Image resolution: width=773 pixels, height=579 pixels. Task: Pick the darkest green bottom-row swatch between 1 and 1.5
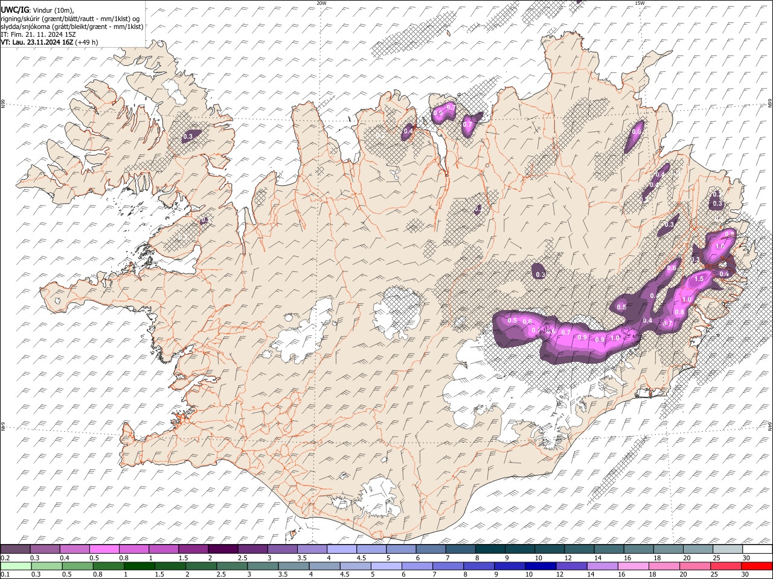(140, 566)
